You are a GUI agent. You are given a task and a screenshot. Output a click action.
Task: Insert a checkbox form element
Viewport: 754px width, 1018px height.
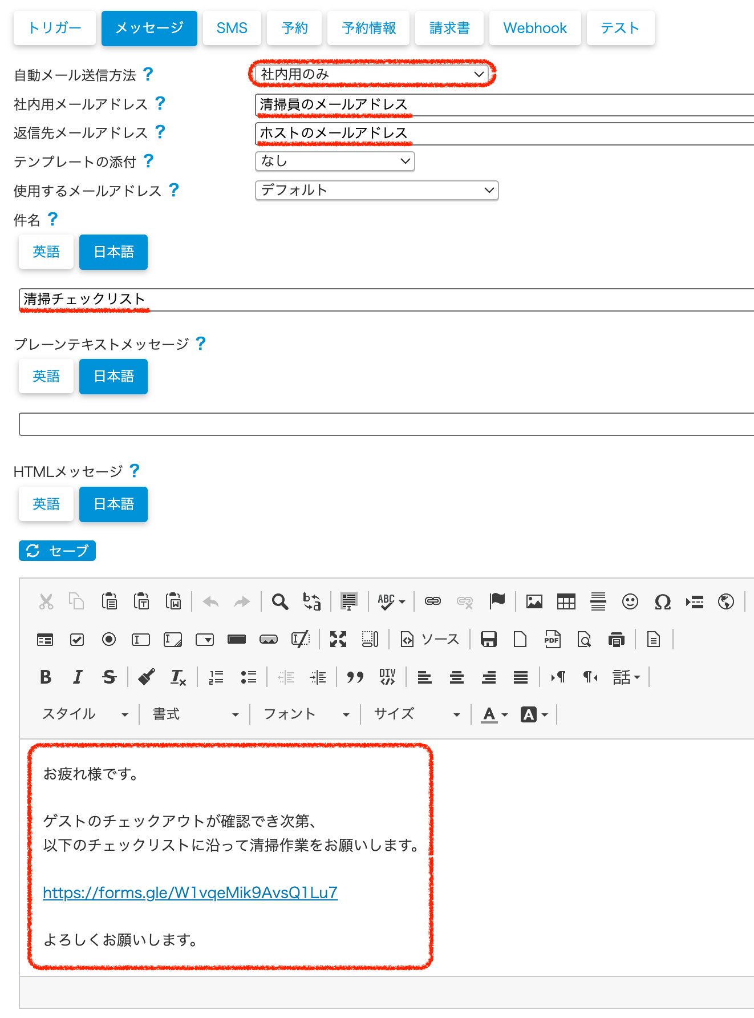(77, 640)
